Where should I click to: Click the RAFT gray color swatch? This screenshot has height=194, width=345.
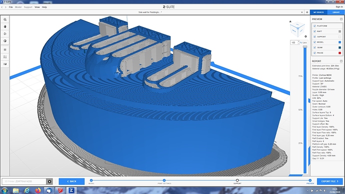pos(339,31)
